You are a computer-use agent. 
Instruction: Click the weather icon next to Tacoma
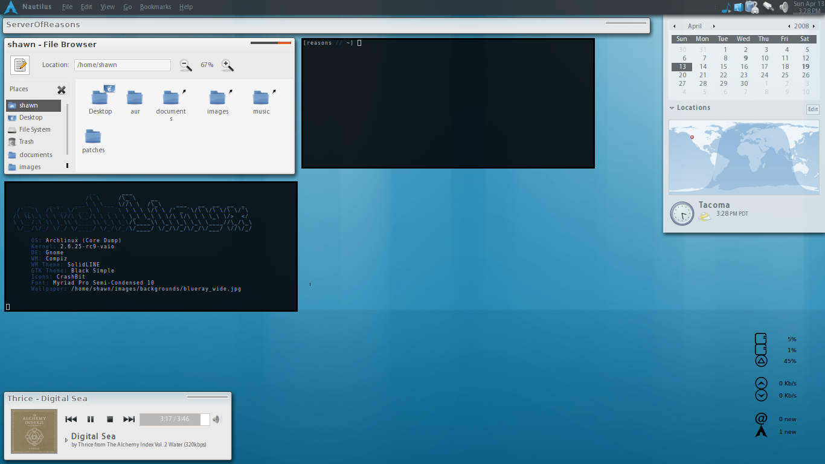point(704,216)
